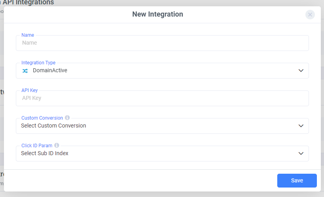Click the Custom Conversion chevron arrow

[x=301, y=126]
